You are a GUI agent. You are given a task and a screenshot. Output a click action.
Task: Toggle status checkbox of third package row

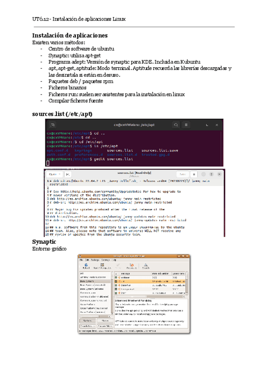tap(116, 285)
